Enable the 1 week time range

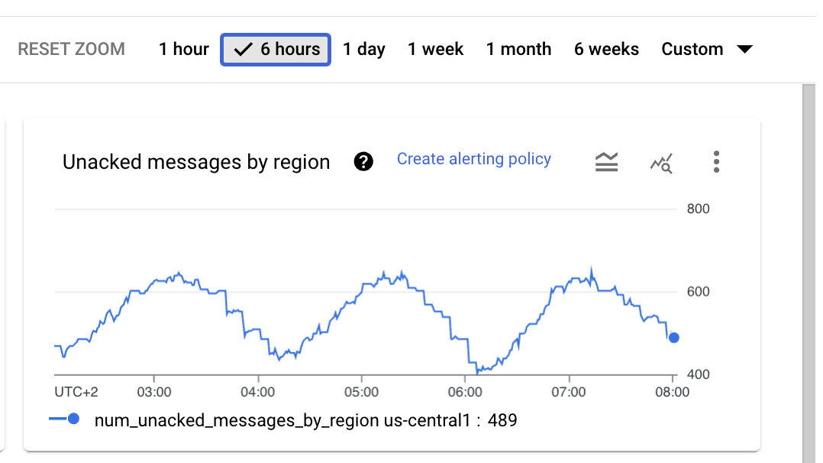coord(435,49)
